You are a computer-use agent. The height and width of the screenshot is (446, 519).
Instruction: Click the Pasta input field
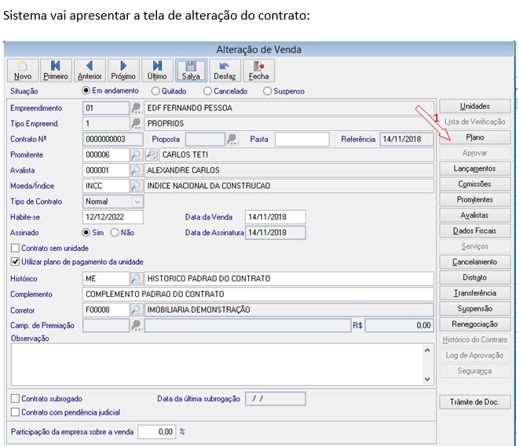(302, 139)
